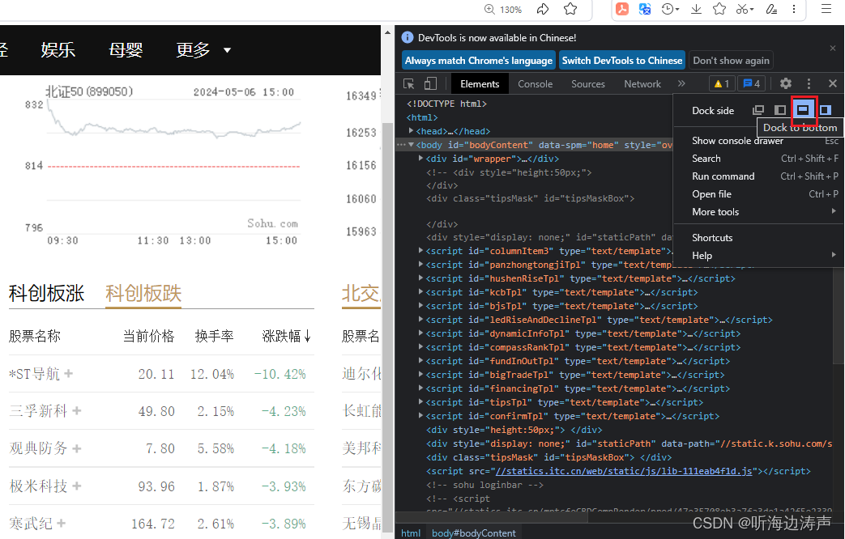Open 母婴 navigation link
This screenshot has width=845, height=539.
[126, 50]
